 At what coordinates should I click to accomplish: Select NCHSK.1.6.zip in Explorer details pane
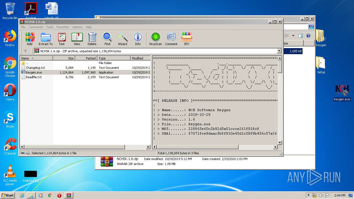[127, 159]
